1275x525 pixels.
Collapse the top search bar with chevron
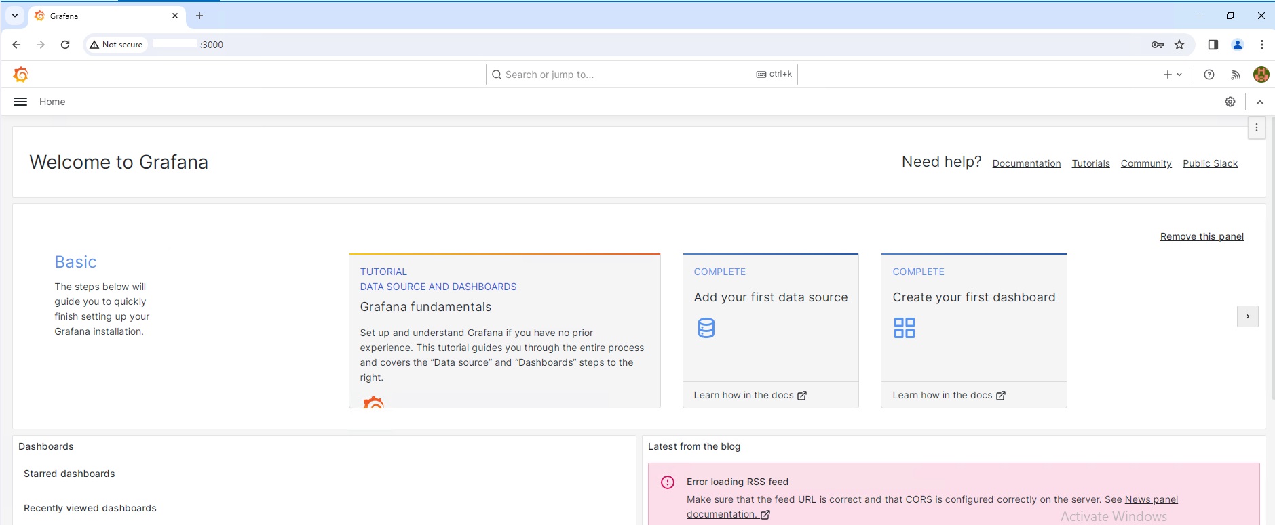click(1260, 102)
